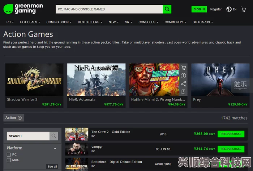
Task: Click the green search magnifier button
Action: tap(167, 9)
